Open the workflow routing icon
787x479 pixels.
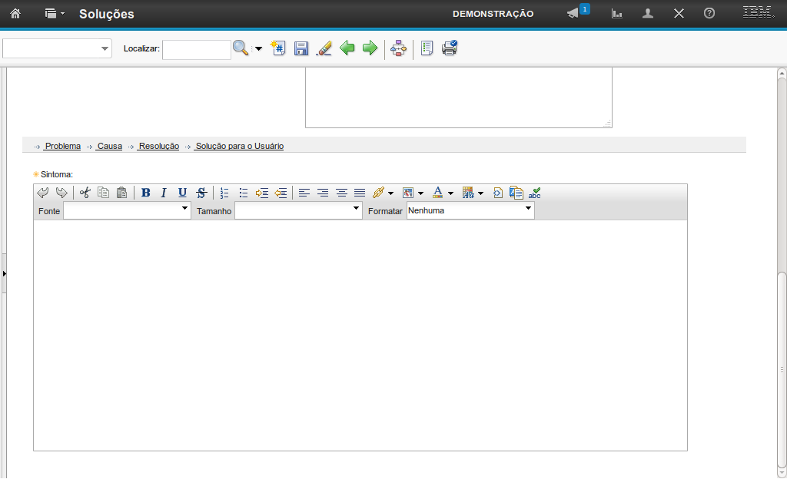coord(398,48)
